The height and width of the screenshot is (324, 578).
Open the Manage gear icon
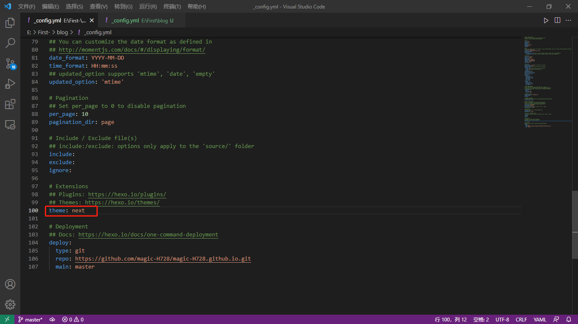[10, 305]
